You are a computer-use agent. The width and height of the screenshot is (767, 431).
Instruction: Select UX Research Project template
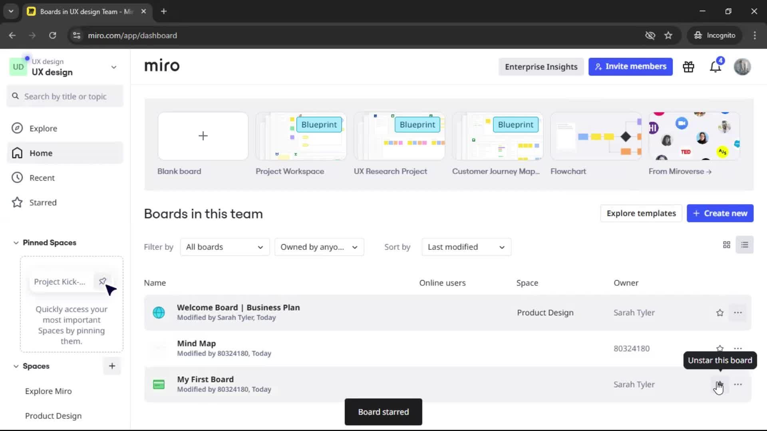pyautogui.click(x=399, y=136)
